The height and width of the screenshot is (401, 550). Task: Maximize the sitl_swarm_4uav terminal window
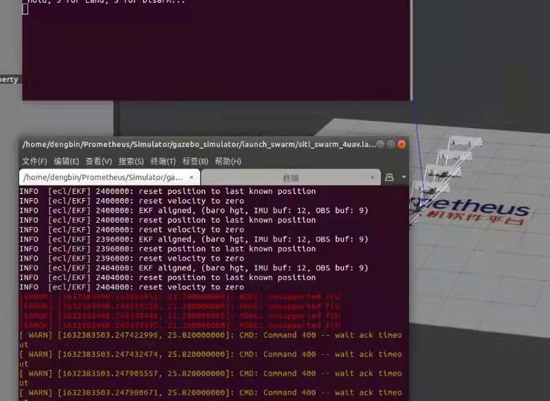coord(390,144)
